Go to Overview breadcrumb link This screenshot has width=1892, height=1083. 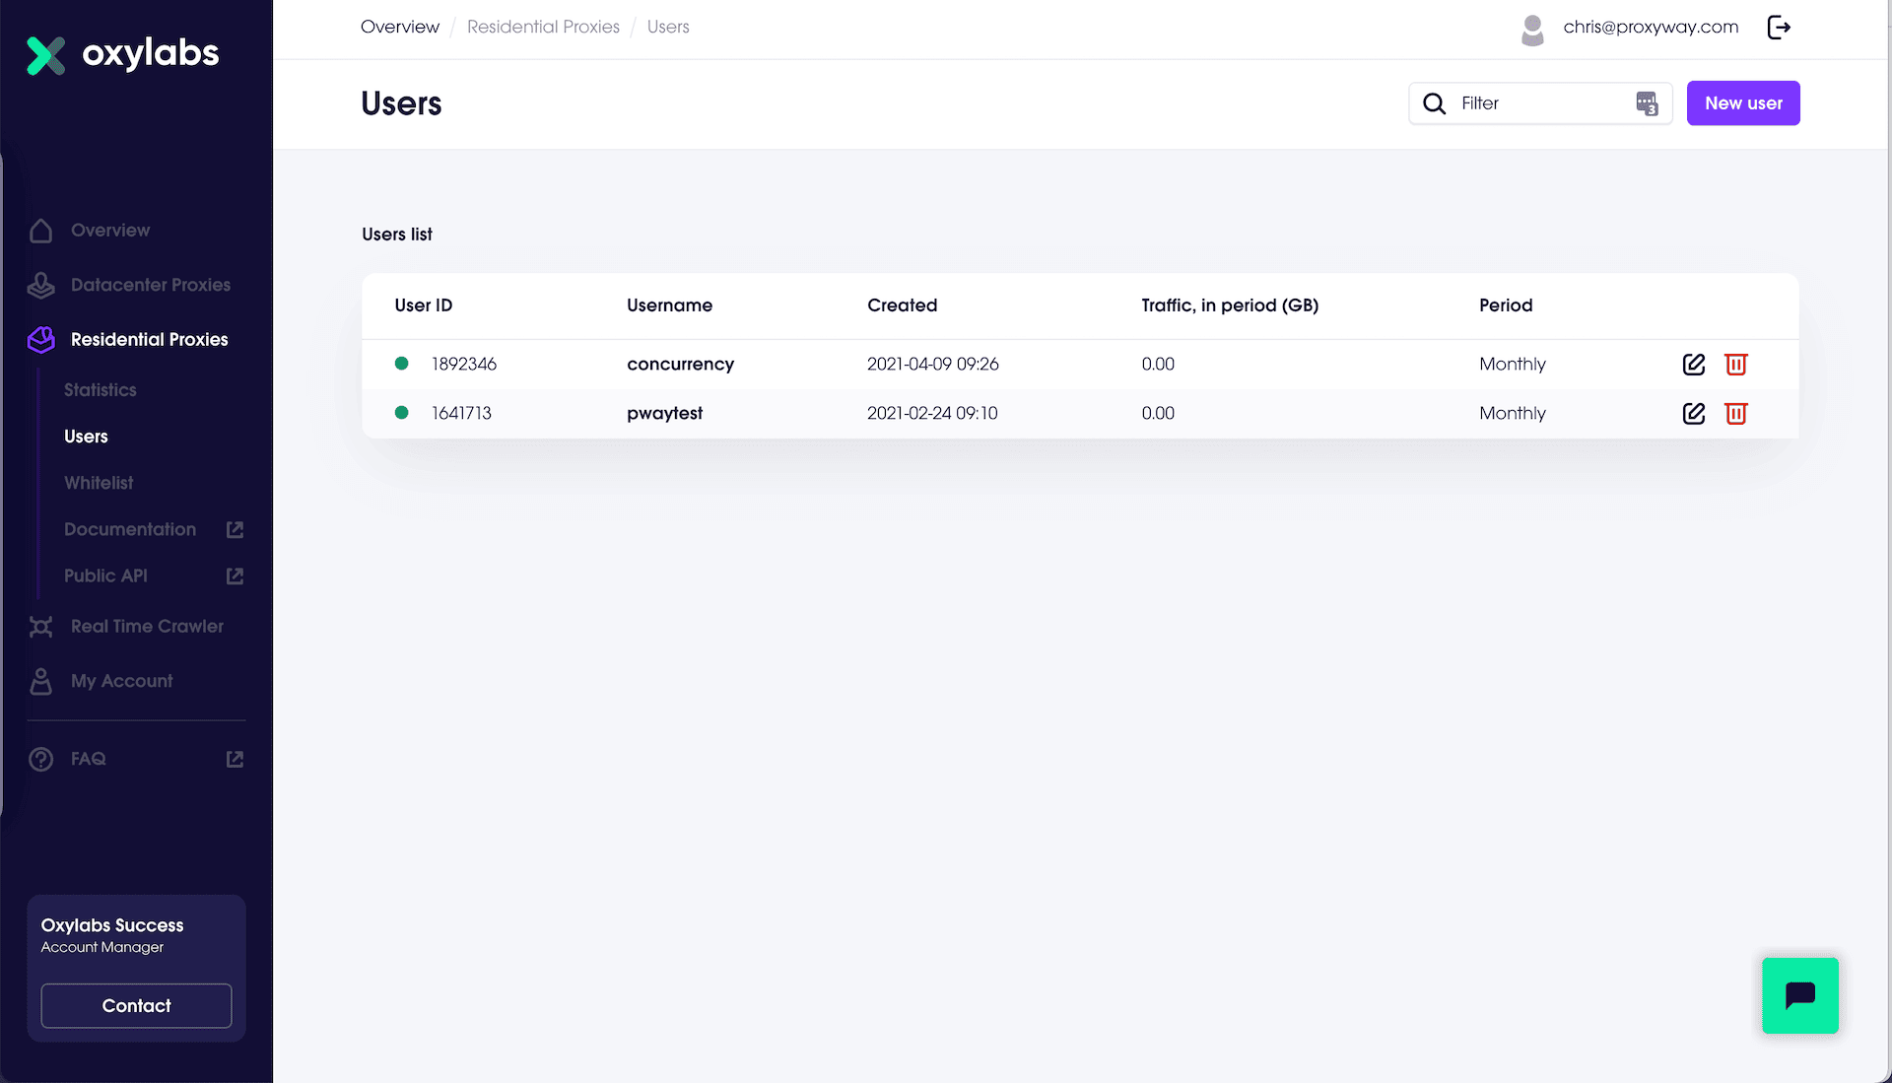[400, 28]
